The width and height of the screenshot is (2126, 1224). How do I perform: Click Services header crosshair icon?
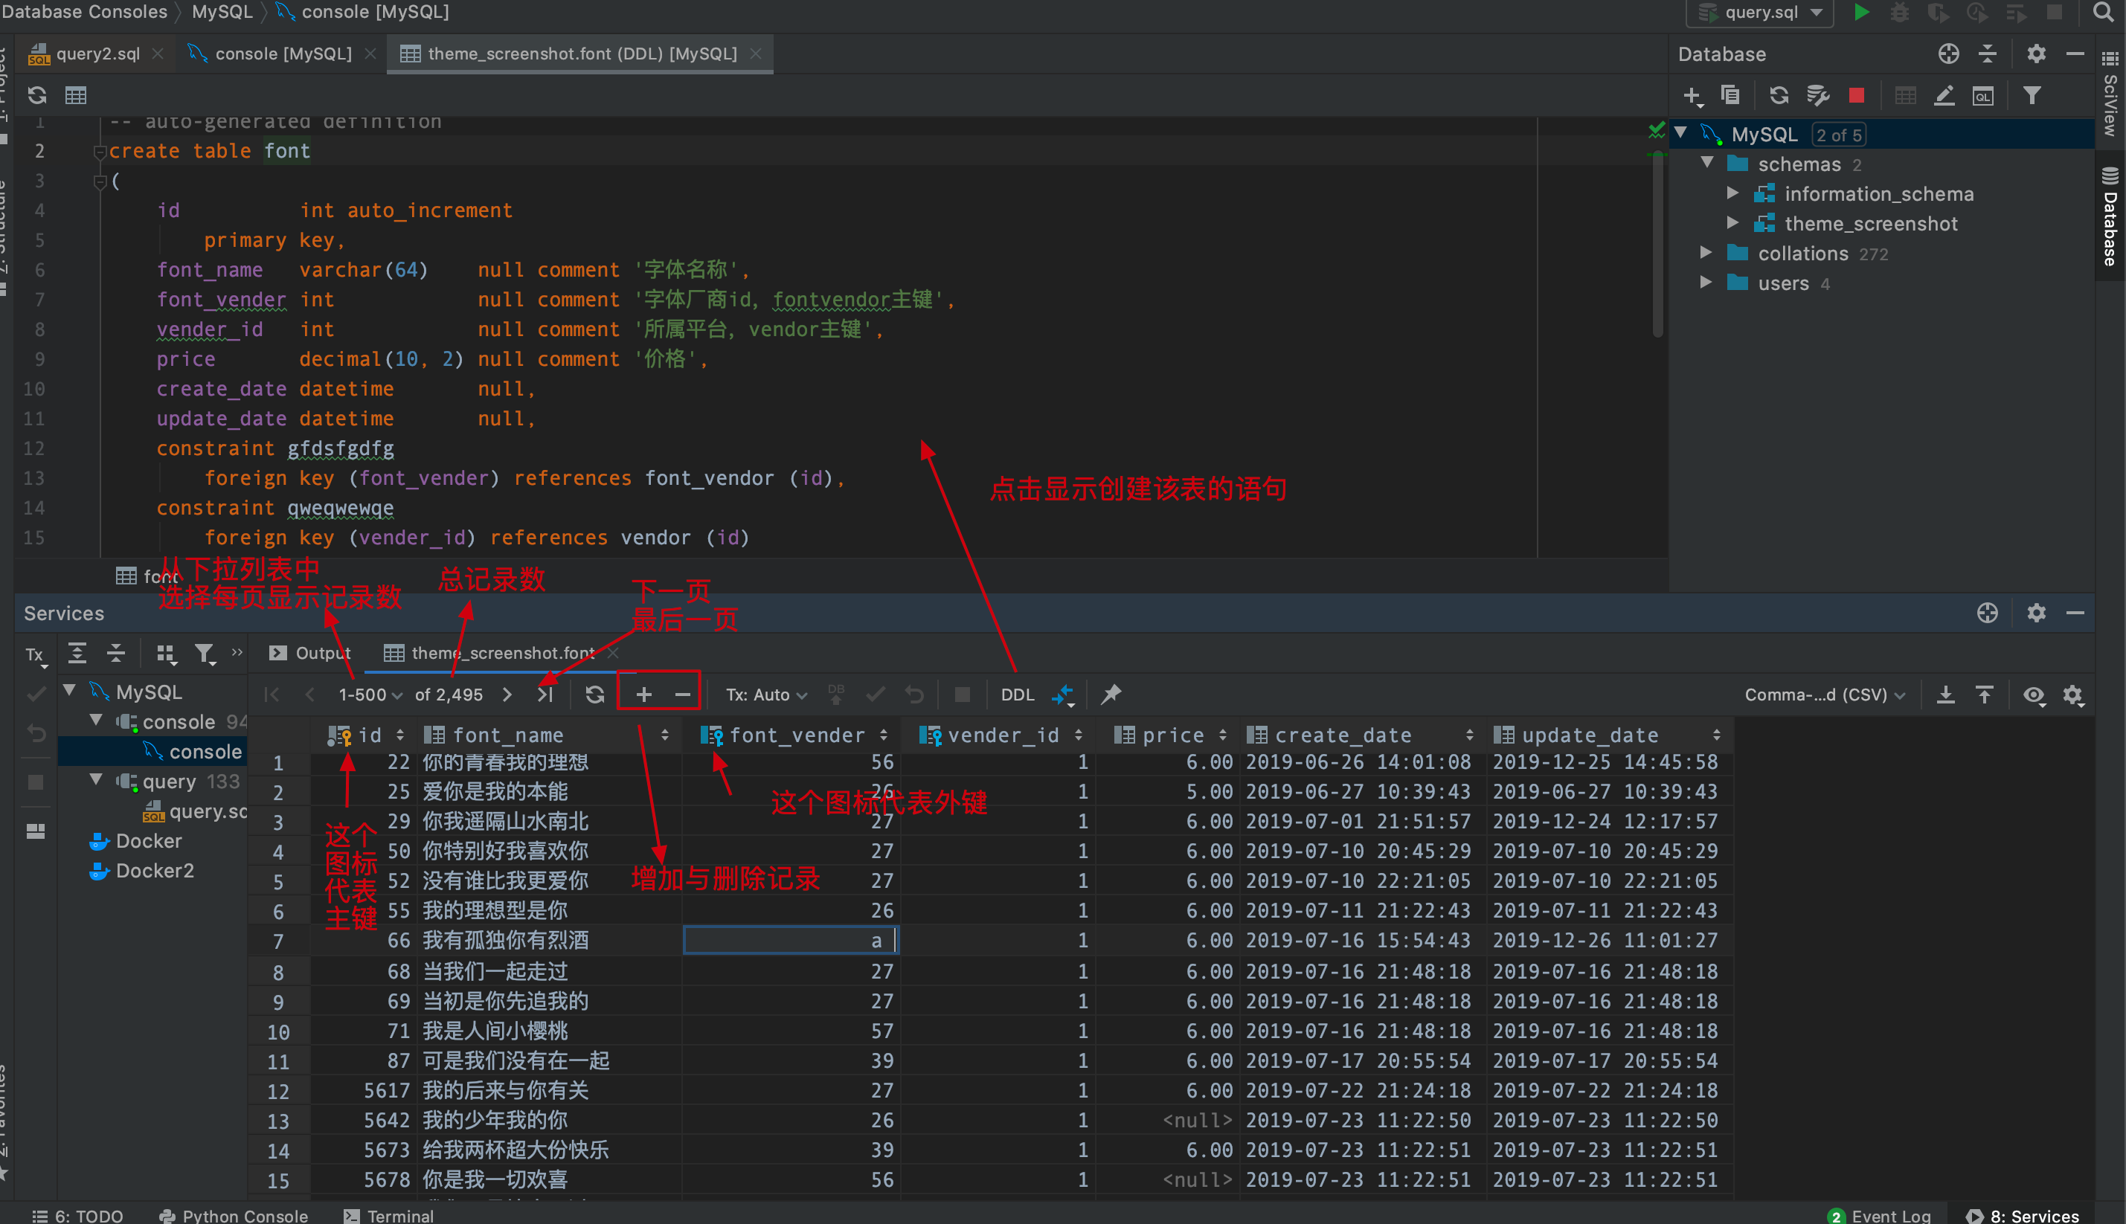pyautogui.click(x=1987, y=613)
